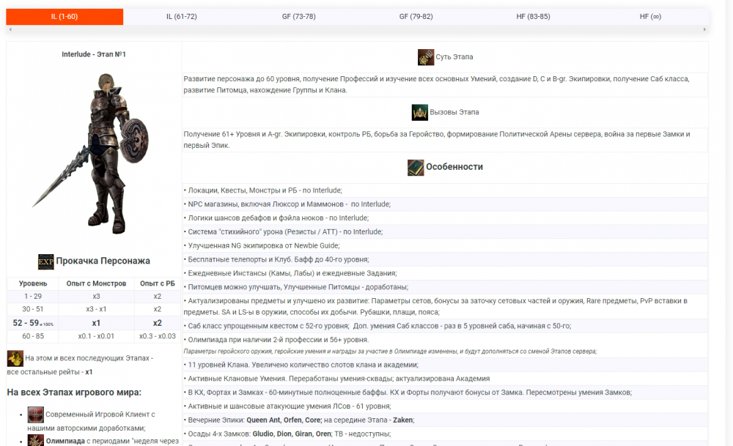This screenshot has height=446, width=733.
Task: Click the Современный Игровой Клиент bullet icon
Action: click(35, 415)
